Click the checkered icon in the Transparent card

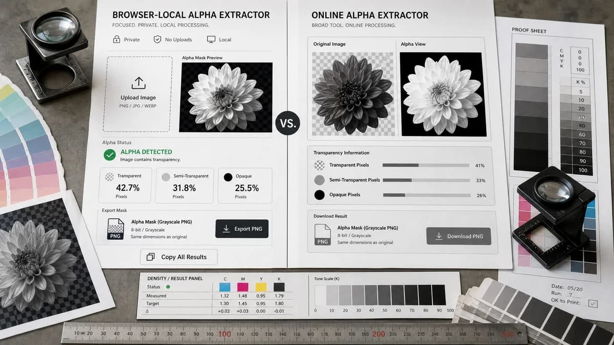pyautogui.click(x=109, y=176)
